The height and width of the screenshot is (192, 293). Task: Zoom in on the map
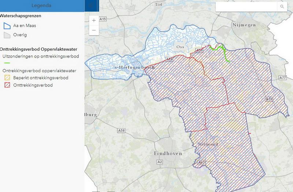click(94, 21)
